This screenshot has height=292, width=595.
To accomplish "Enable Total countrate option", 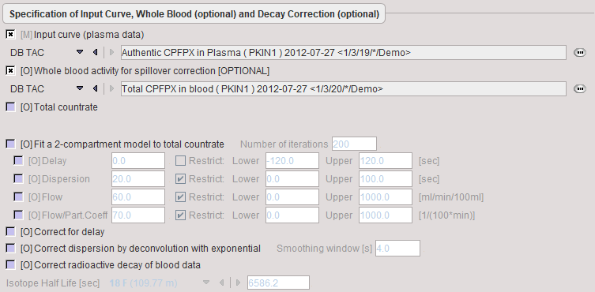I will (10, 107).
